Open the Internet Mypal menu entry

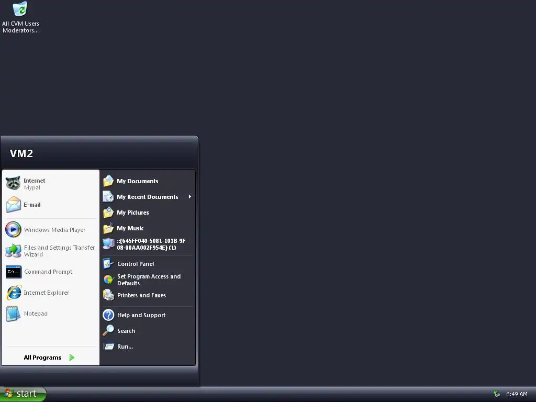click(x=51, y=184)
